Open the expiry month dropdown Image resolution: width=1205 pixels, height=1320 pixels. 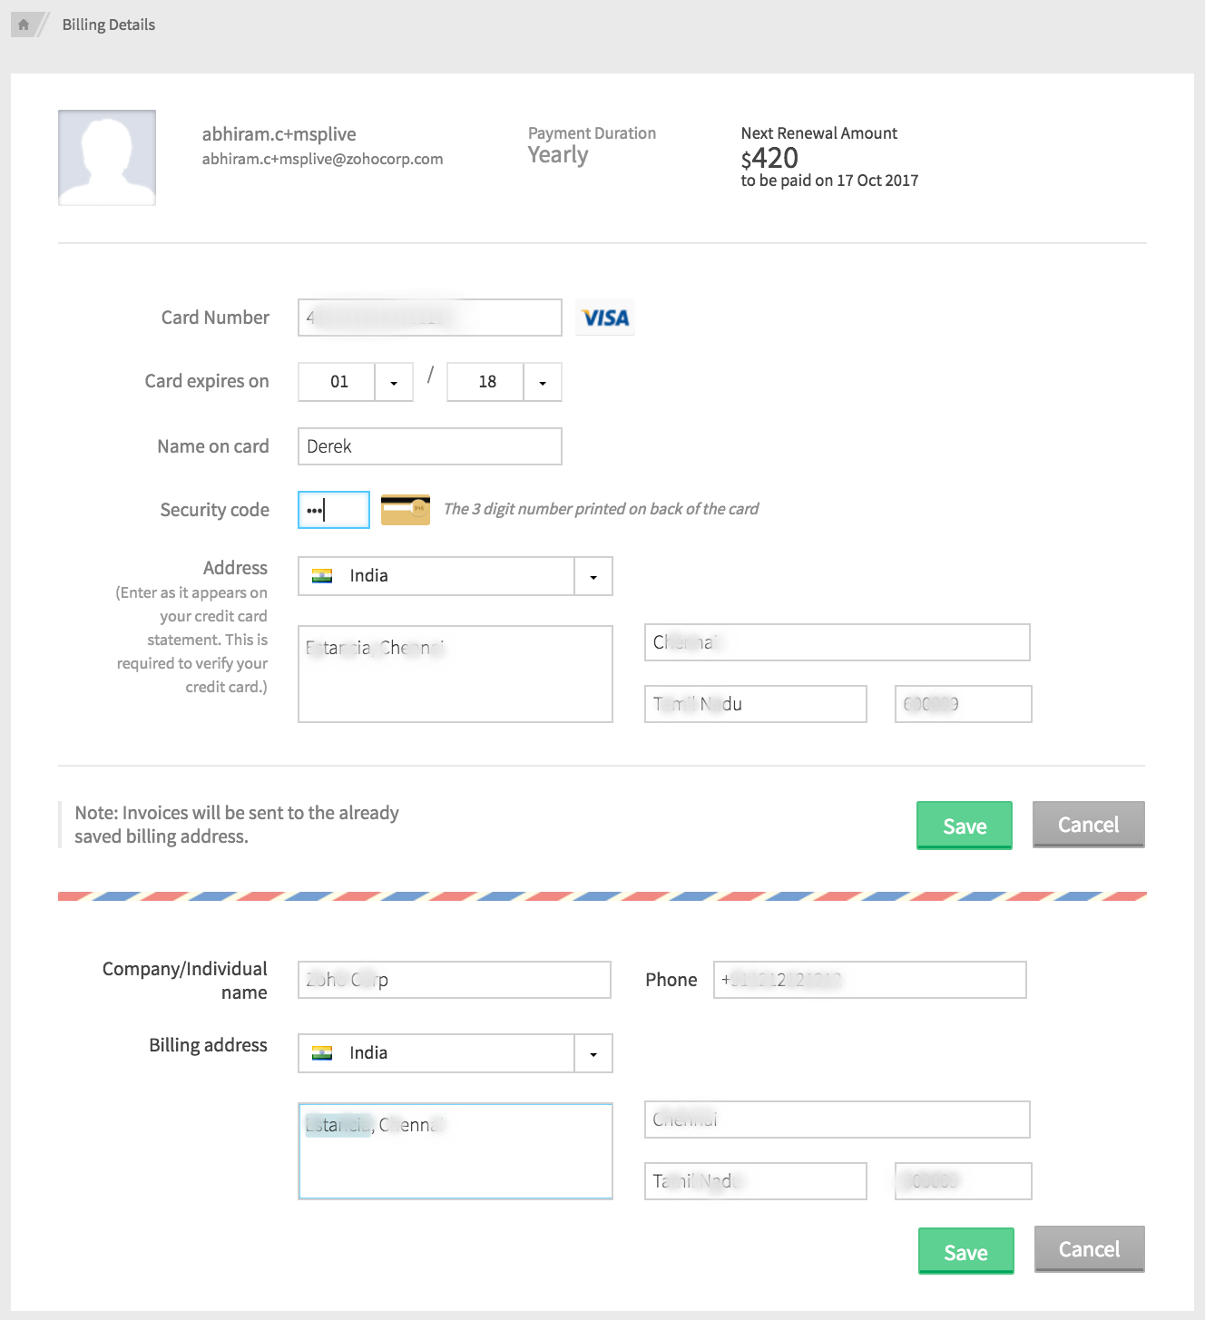394,382
